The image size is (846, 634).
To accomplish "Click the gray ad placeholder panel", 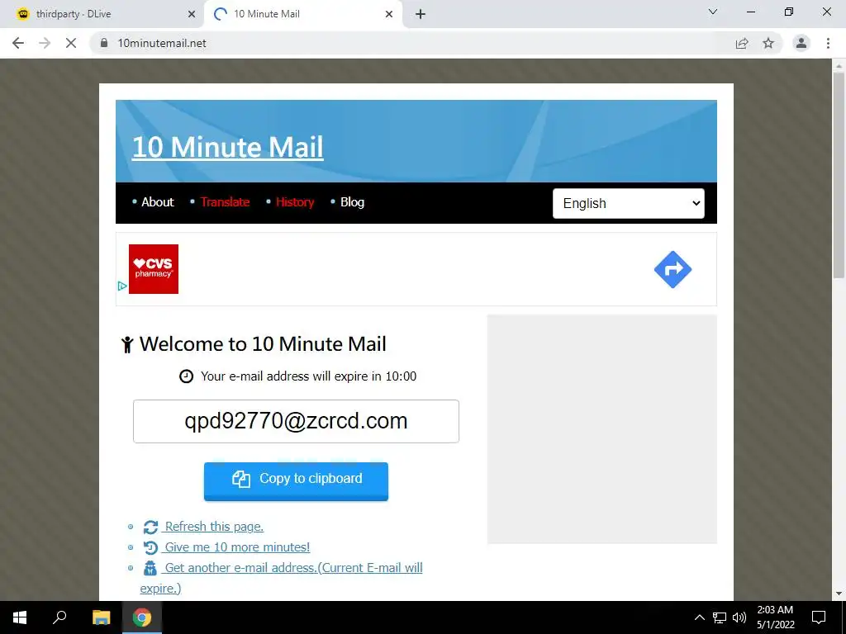I will coord(602,429).
